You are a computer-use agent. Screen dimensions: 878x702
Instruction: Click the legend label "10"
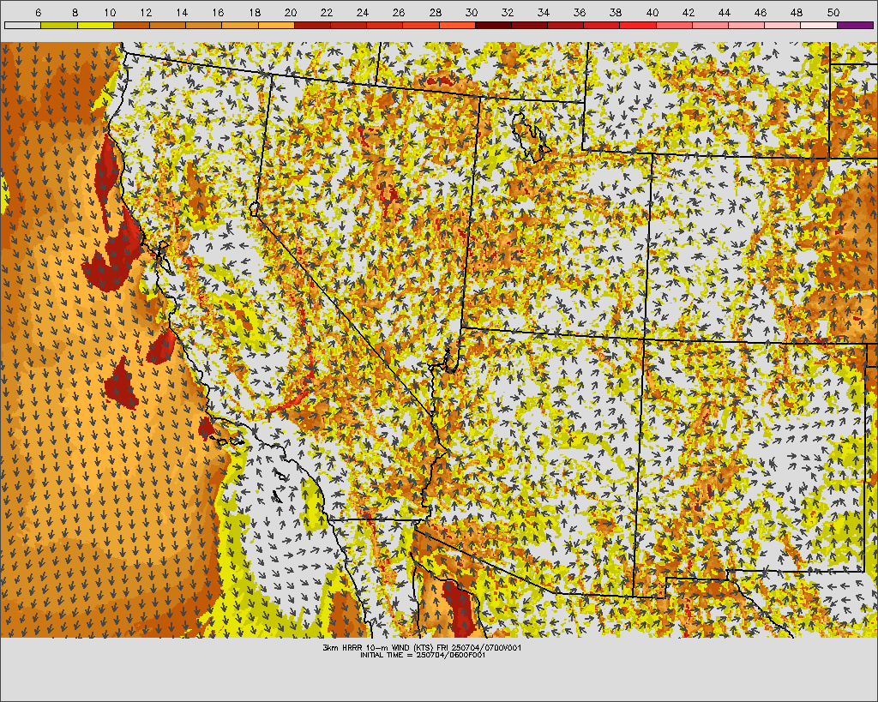[x=110, y=12]
